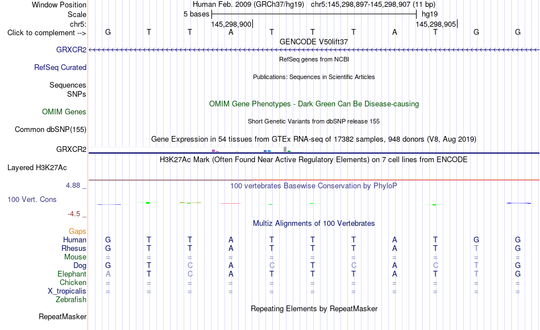Select the Mouse species row label
The width and height of the screenshot is (540, 330).
click(x=76, y=257)
